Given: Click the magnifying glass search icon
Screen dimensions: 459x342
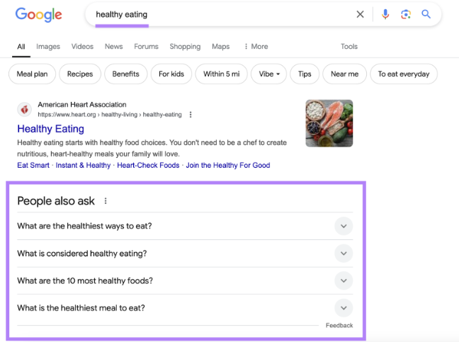Looking at the screenshot, I should pyautogui.click(x=426, y=14).
